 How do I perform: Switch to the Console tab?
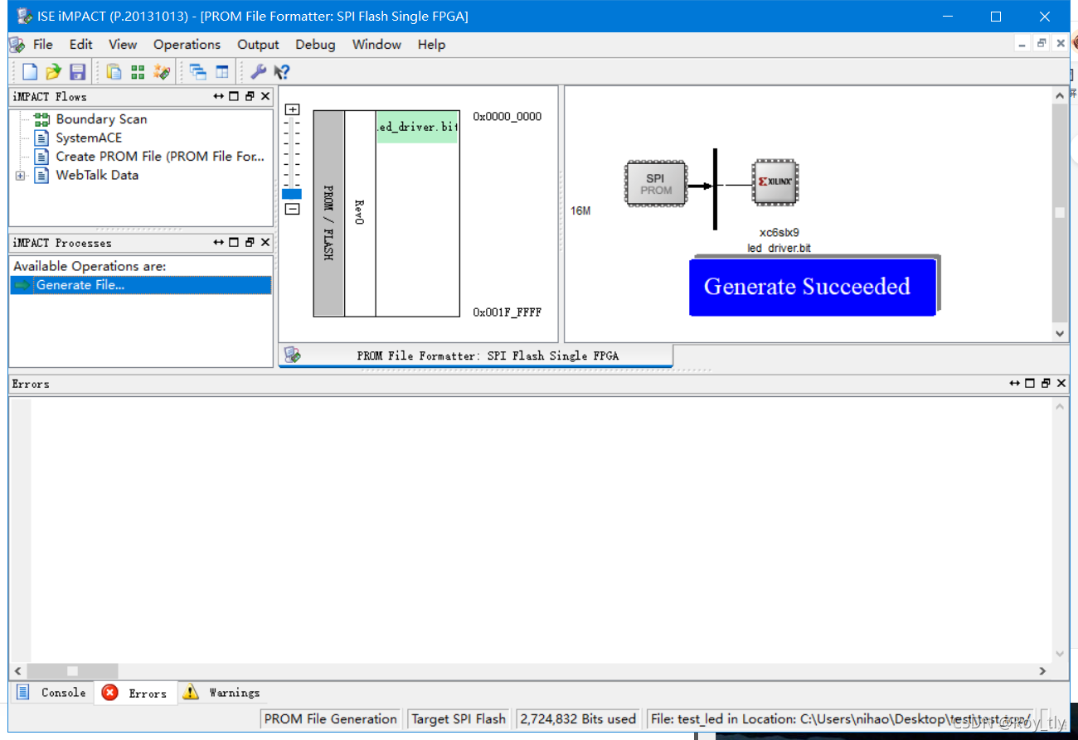(x=51, y=693)
